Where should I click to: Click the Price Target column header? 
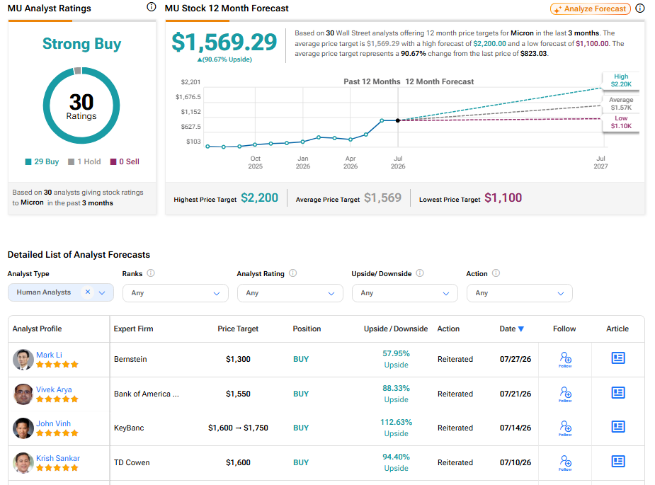pos(238,329)
